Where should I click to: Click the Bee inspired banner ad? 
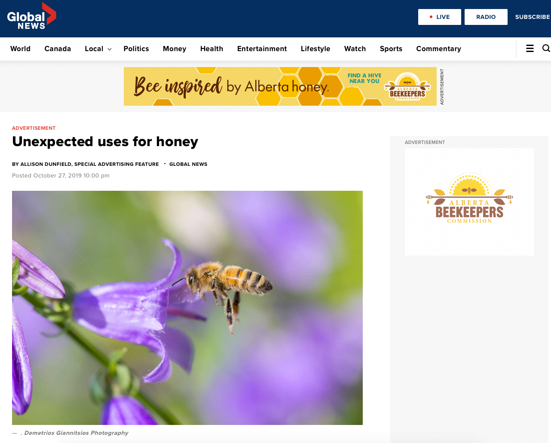(x=280, y=86)
